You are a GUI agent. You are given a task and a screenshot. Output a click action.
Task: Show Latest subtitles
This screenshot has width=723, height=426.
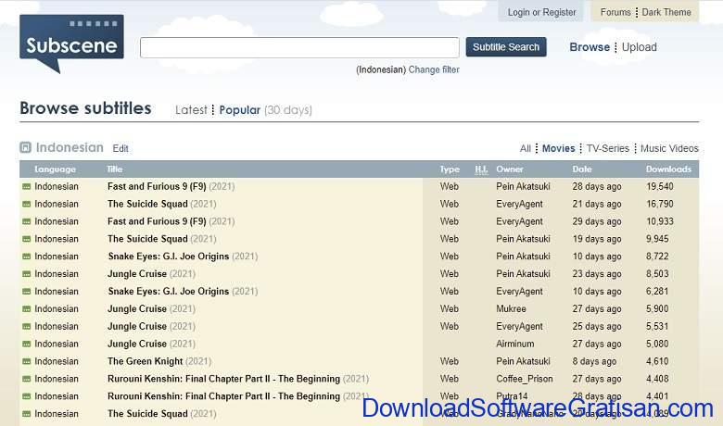191,110
